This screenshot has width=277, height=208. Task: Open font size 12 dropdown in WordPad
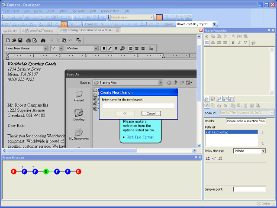coord(61,48)
